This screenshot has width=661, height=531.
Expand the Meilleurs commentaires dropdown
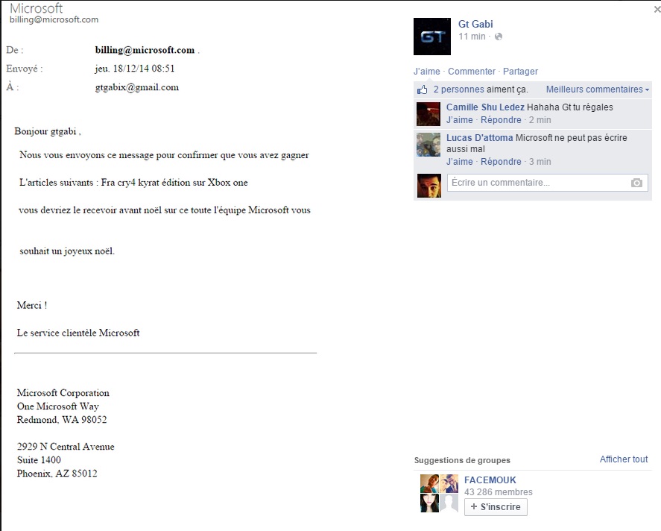click(598, 89)
